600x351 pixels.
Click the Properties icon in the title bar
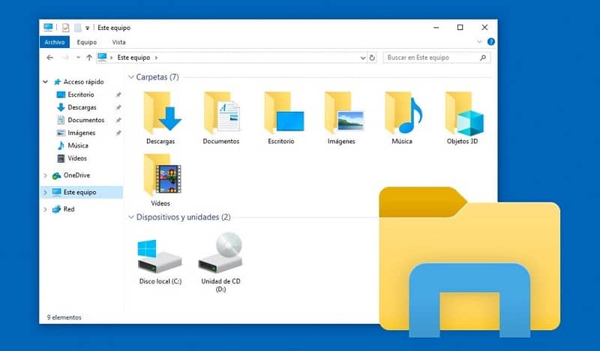point(66,28)
